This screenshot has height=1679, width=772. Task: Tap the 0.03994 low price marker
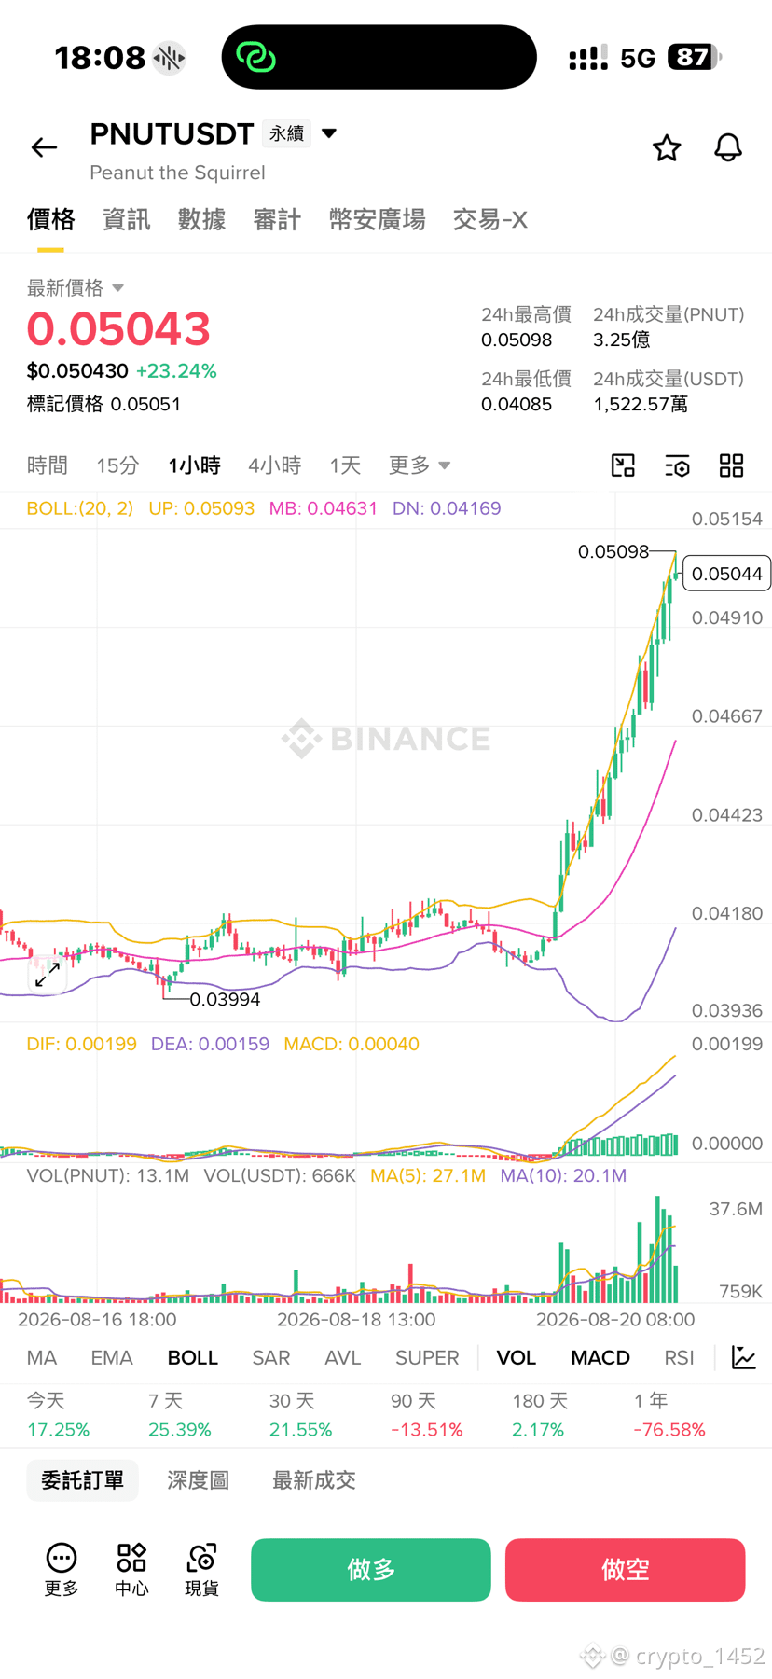[225, 999]
